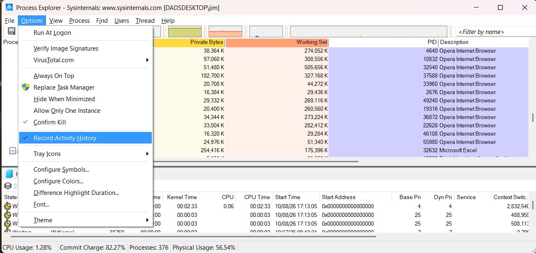This screenshot has height=253, width=536.
Task: Toggle Run At Logon option
Action: 85,33
